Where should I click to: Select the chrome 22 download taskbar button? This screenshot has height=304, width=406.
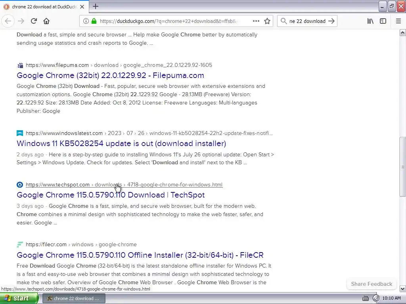[x=73, y=298]
